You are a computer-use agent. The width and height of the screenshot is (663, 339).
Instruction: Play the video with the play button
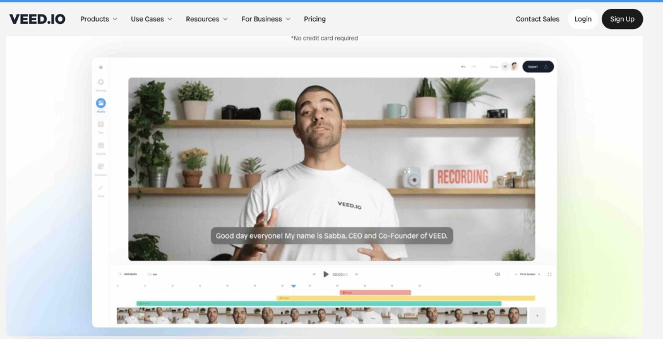[326, 275]
